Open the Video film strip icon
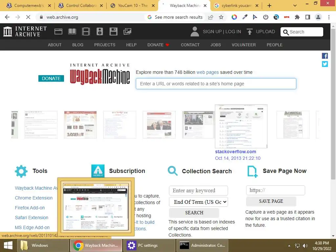Image resolution: width=336 pixels, height=252 pixels. point(86,31)
